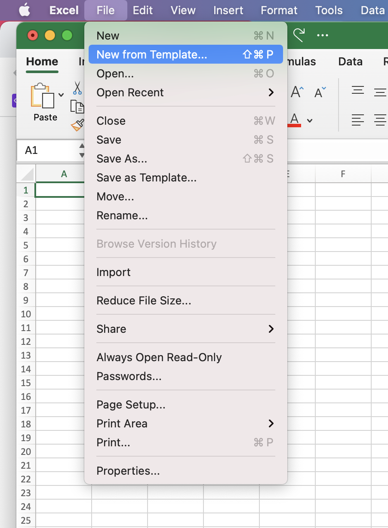Click the Paste clipboard icon
Image resolution: width=388 pixels, height=528 pixels.
(42, 95)
